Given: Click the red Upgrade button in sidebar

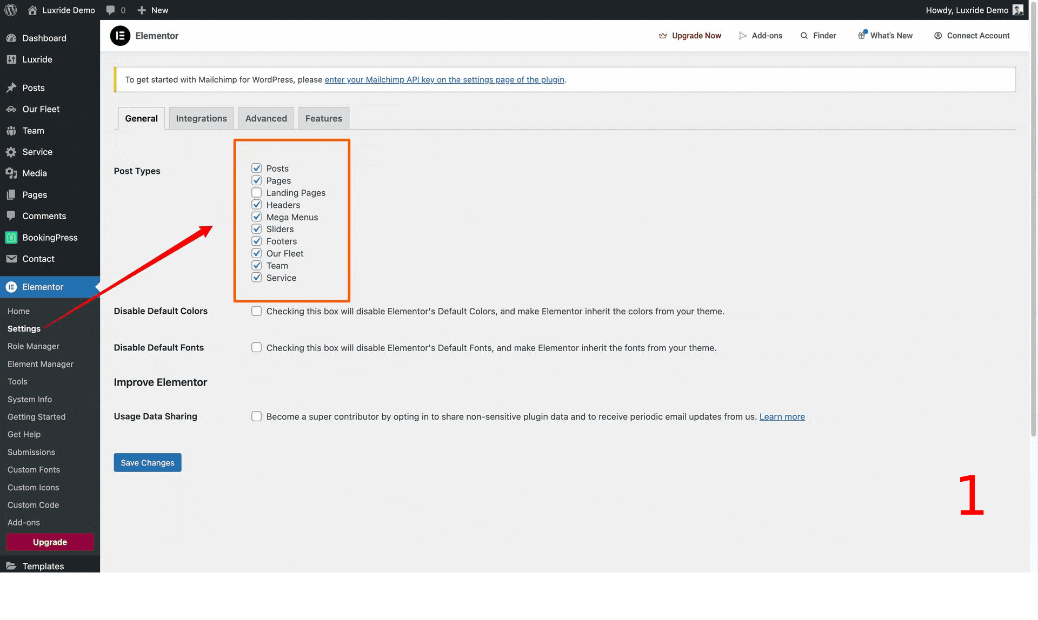Looking at the screenshot, I should [50, 542].
